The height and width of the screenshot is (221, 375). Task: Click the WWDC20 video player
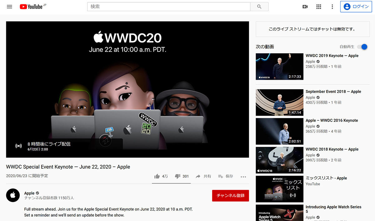127,89
